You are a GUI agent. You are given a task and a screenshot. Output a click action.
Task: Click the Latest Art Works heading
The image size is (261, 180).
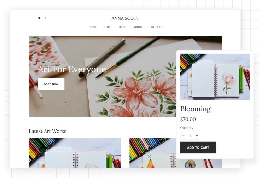[x=47, y=131]
